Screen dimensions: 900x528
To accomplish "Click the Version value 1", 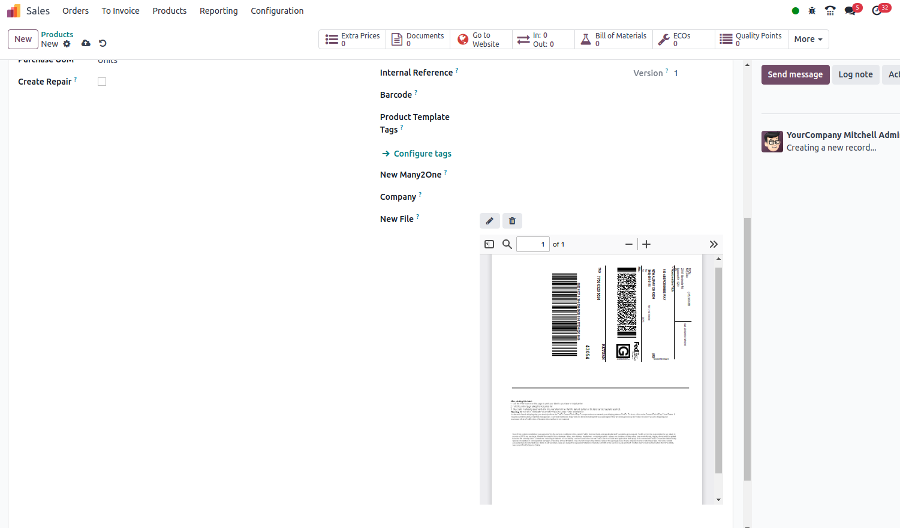I will (x=676, y=73).
